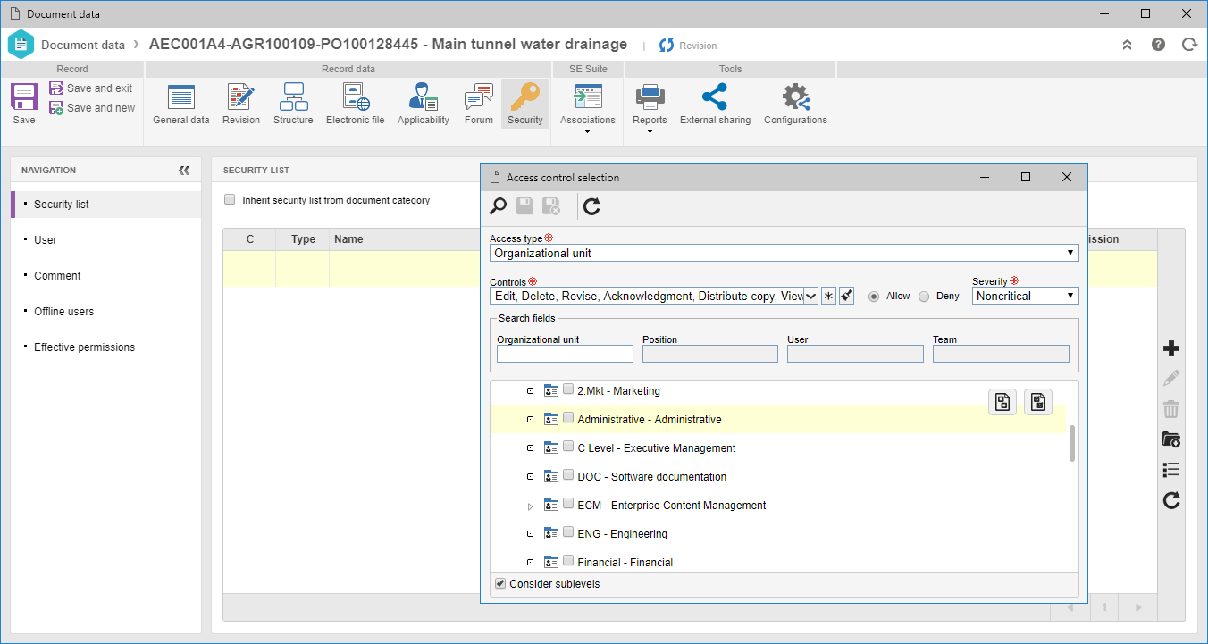Click the Position search field
This screenshot has width=1208, height=644.
pos(710,354)
